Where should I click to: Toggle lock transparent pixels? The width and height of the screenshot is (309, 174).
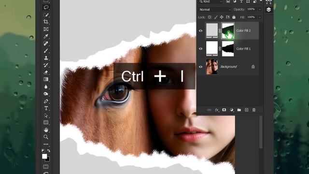(210, 17)
